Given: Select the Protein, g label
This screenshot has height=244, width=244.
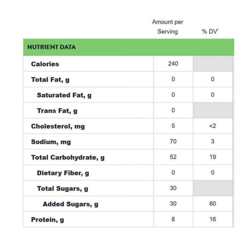Looking at the screenshot, I should (x=47, y=220).
